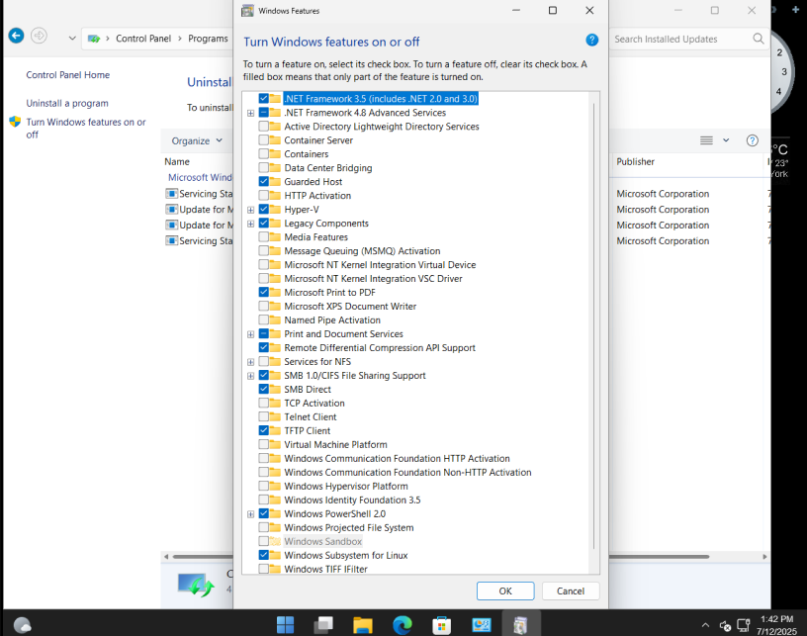Open recent locations dropdown in Control Panel
Viewport: 807px width, 636px height.
(72, 38)
